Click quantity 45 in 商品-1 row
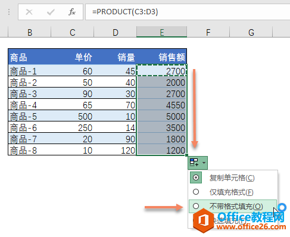290x237 pixels. (115, 70)
